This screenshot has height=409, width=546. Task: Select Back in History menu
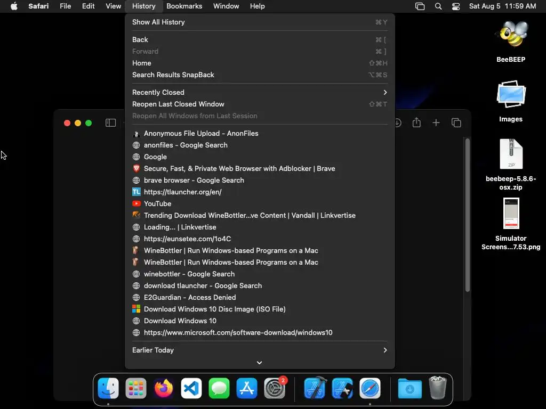tap(260, 39)
